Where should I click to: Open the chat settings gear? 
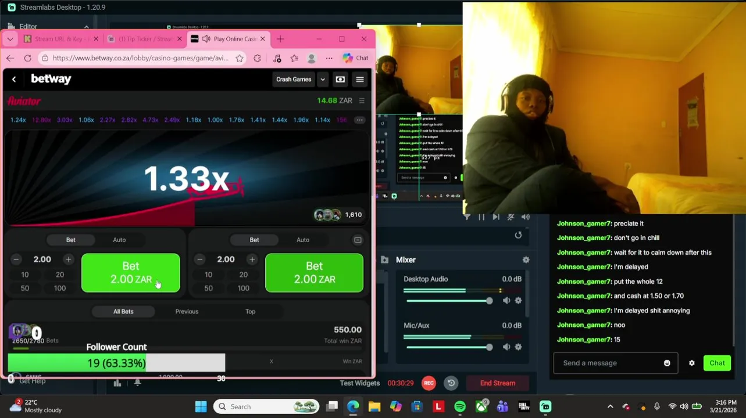click(692, 363)
